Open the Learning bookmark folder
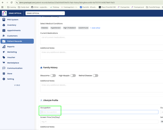 coord(11,7)
